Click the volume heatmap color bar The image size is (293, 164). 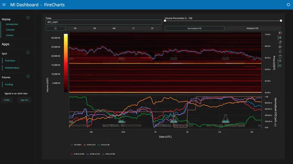tap(66, 63)
